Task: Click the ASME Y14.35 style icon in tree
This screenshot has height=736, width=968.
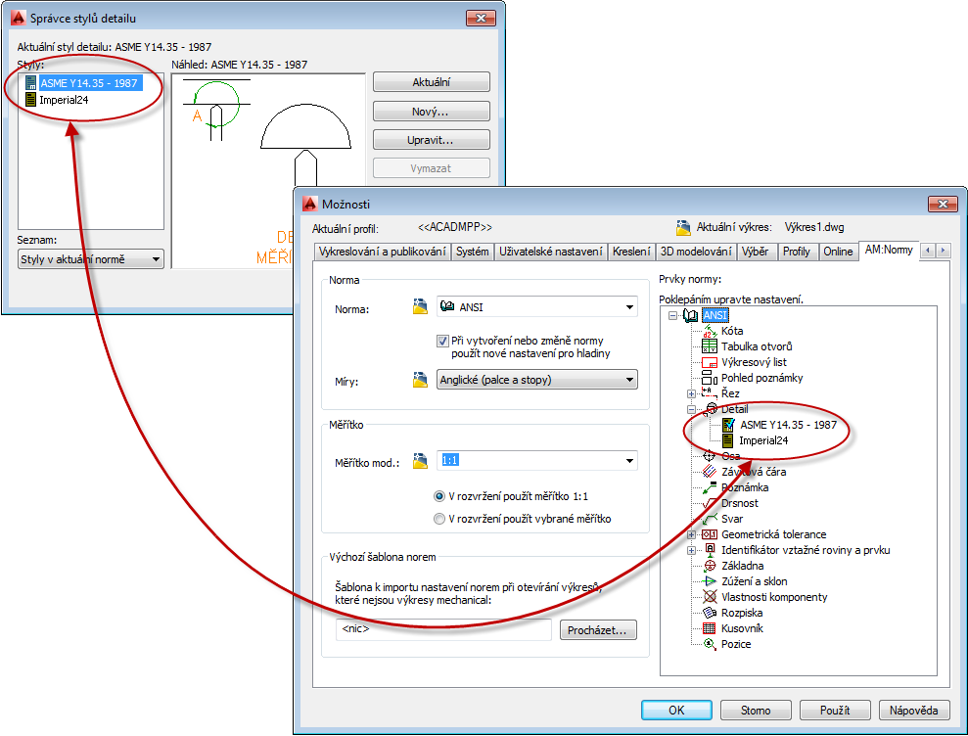Action: point(728,425)
